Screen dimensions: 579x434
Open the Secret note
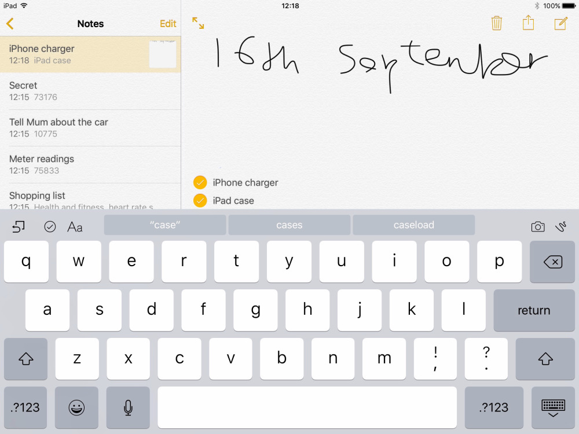(x=90, y=91)
